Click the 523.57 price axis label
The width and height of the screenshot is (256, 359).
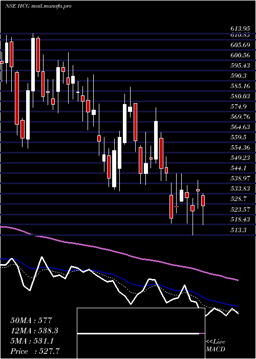pos(240,209)
